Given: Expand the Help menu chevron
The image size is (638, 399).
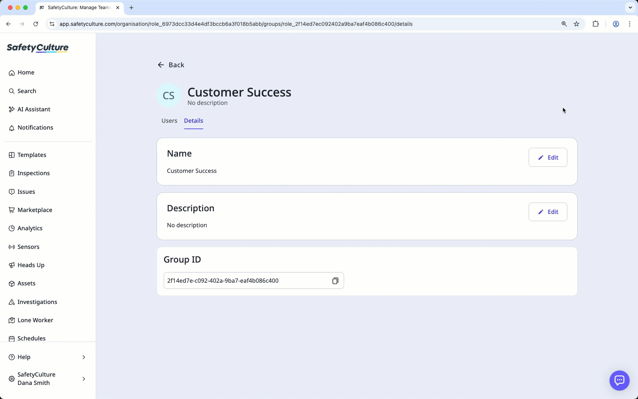Looking at the screenshot, I should click(84, 357).
